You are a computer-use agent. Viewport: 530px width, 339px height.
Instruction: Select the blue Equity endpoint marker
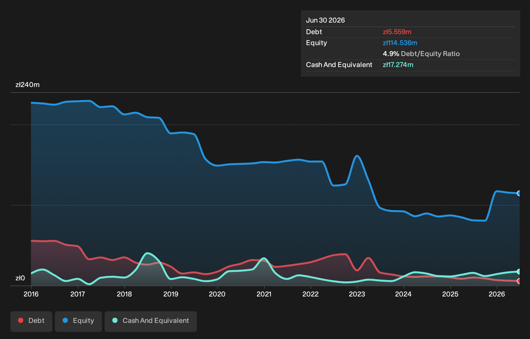[x=519, y=193]
